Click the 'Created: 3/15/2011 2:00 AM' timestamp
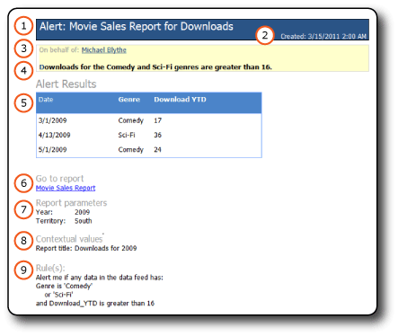This screenshot has height=336, width=398. (323, 37)
